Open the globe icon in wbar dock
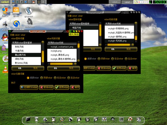The width and height of the screenshot is (167, 125). point(70,119)
